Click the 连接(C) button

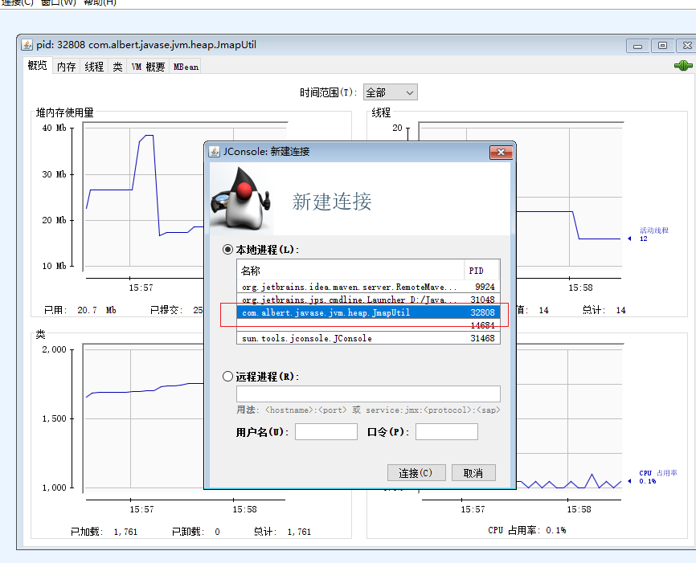click(x=416, y=473)
